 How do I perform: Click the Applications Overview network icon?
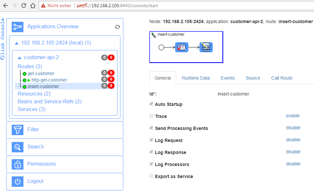pos(18,27)
